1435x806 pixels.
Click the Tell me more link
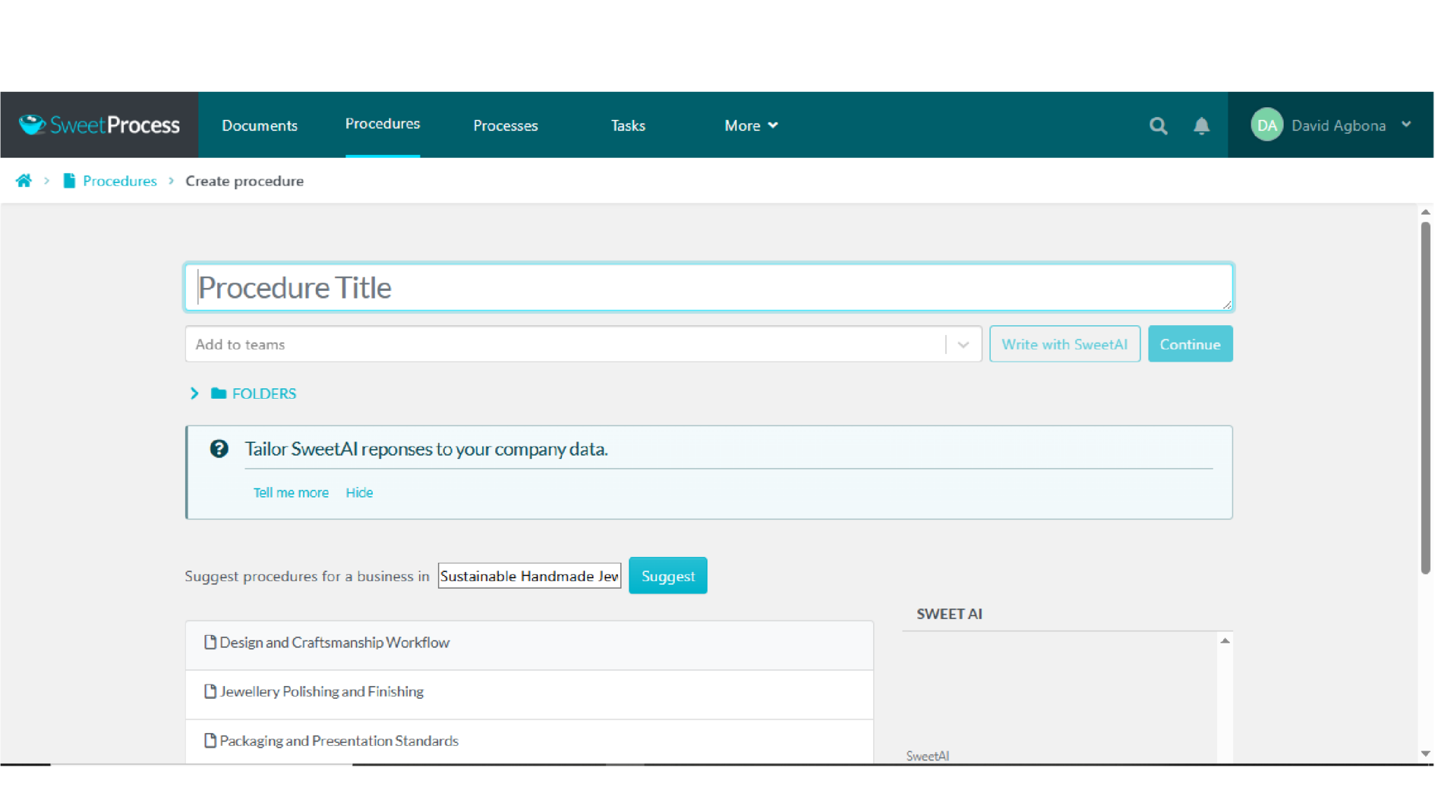click(291, 493)
